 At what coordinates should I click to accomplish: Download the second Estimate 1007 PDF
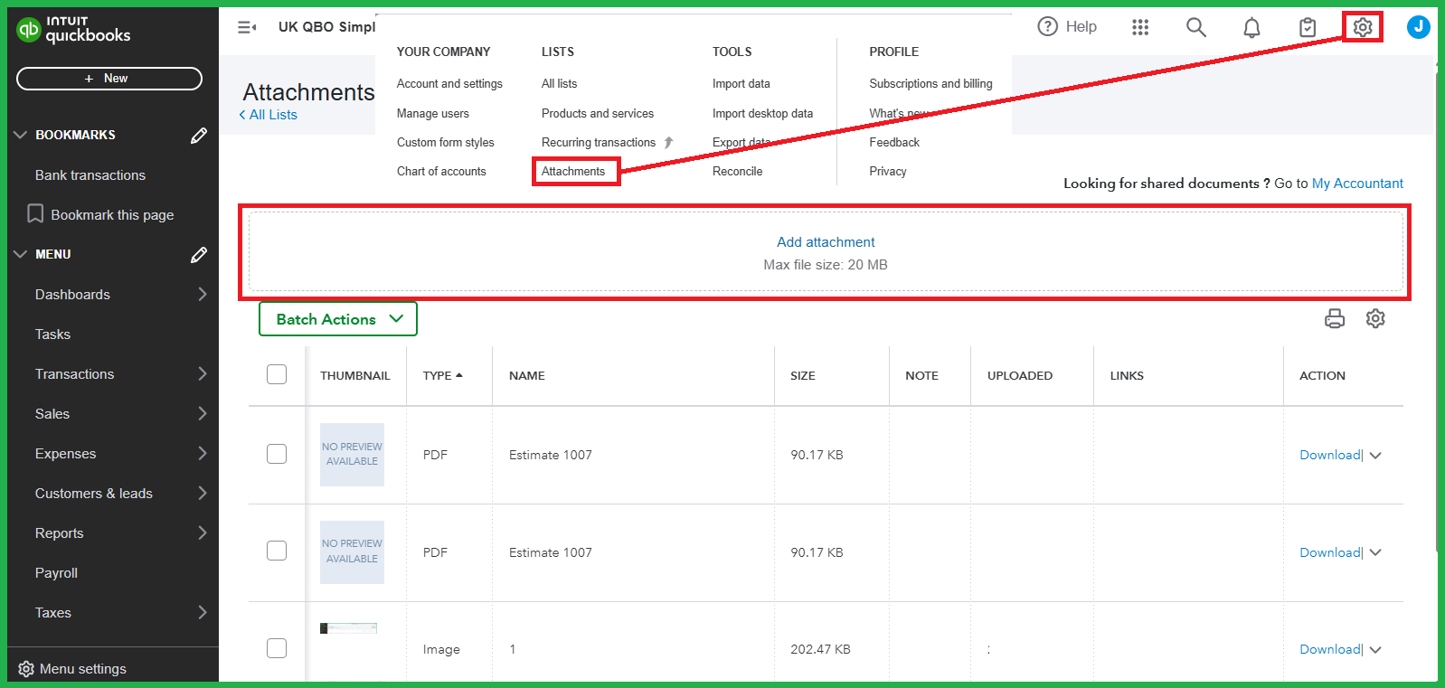1330,552
